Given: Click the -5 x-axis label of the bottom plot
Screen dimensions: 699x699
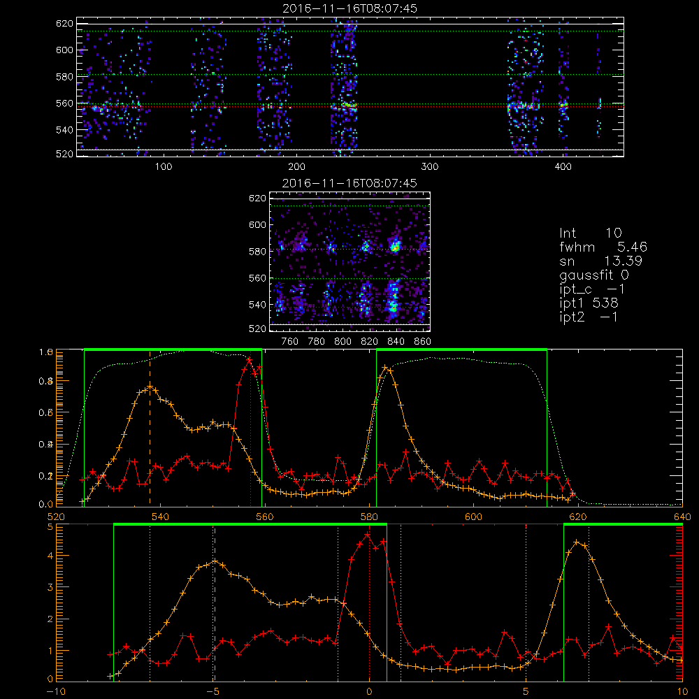Looking at the screenshot, I should click(x=213, y=692).
